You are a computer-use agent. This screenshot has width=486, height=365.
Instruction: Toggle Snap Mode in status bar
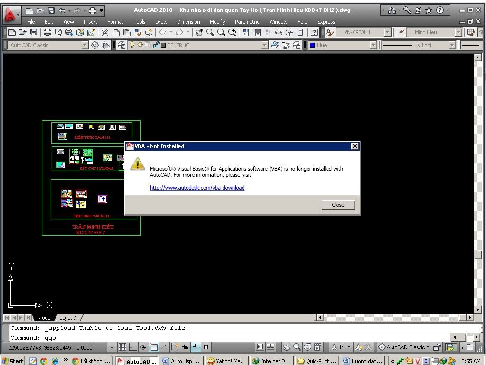pyautogui.click(x=112, y=347)
